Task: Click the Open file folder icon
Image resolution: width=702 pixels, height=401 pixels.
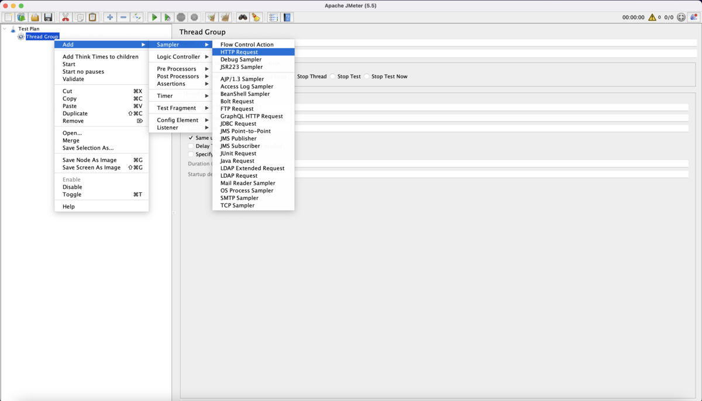Action: tap(35, 18)
